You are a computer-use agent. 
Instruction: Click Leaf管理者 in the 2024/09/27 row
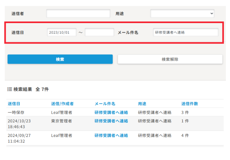click(62, 135)
